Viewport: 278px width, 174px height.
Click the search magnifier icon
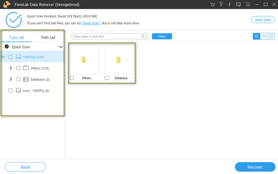pyautogui.click(x=143, y=36)
